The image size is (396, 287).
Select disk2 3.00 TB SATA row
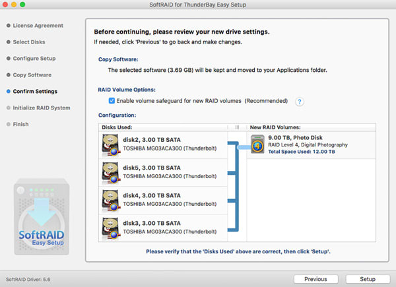165,144
